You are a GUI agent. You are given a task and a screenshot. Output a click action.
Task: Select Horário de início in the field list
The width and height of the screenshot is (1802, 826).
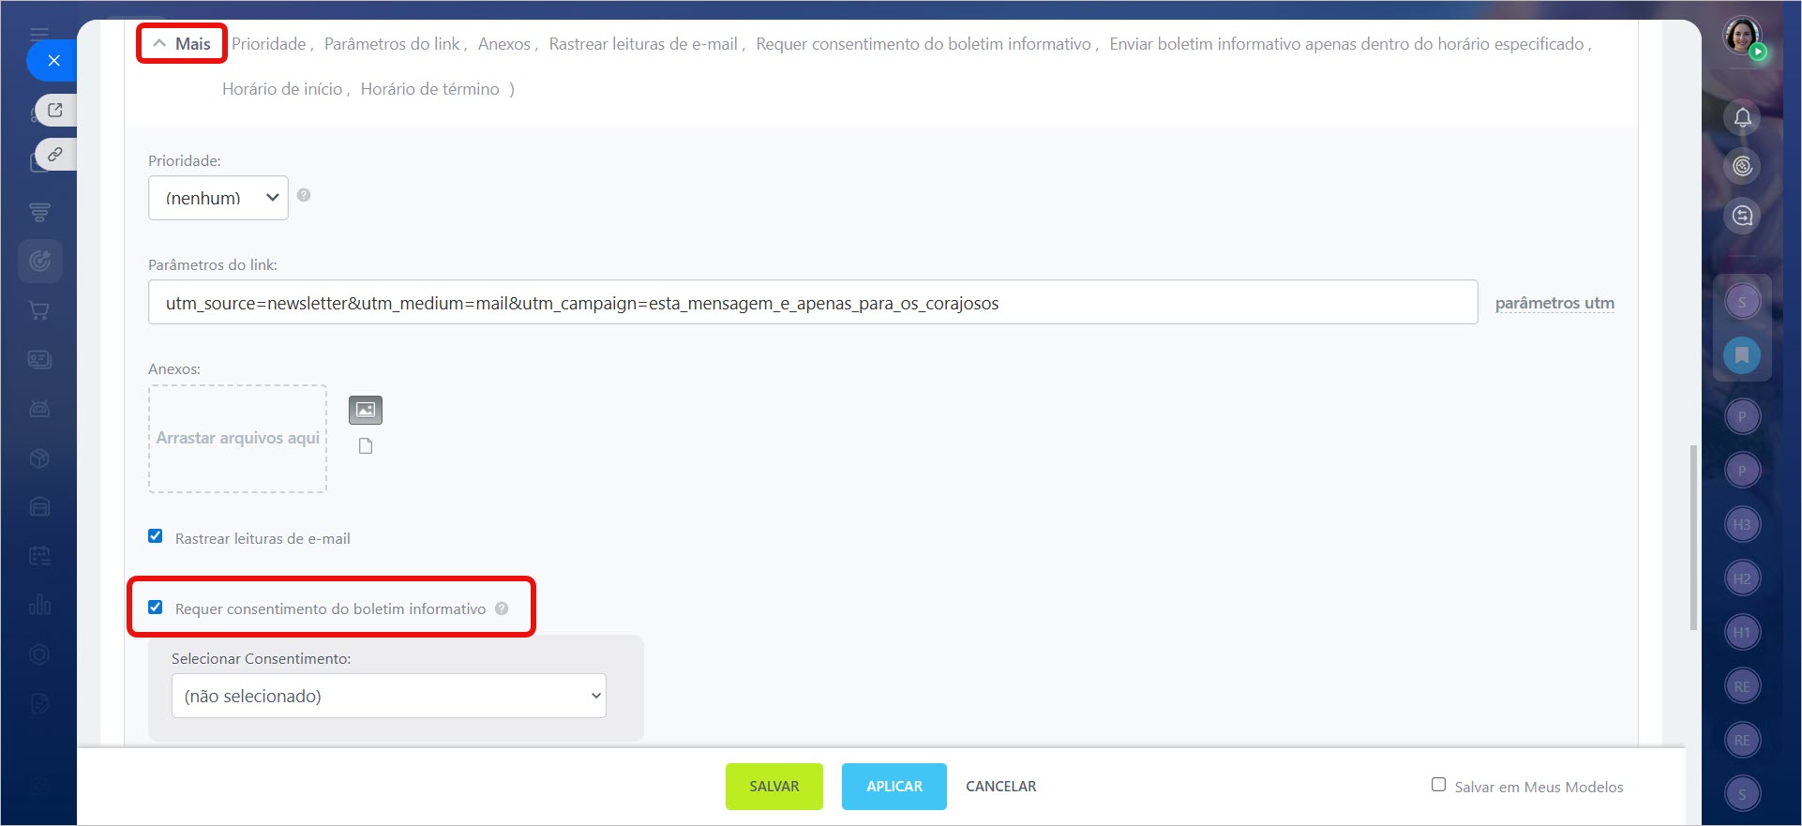point(281,89)
